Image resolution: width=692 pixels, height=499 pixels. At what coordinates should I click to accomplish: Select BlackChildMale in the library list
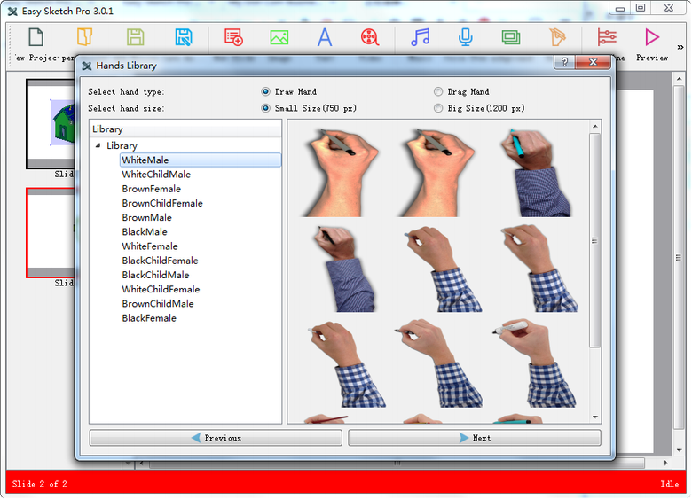155,275
